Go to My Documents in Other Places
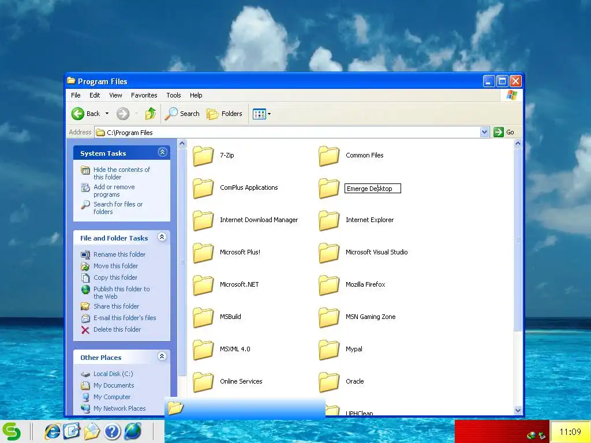This screenshot has height=443, width=591. click(x=114, y=385)
